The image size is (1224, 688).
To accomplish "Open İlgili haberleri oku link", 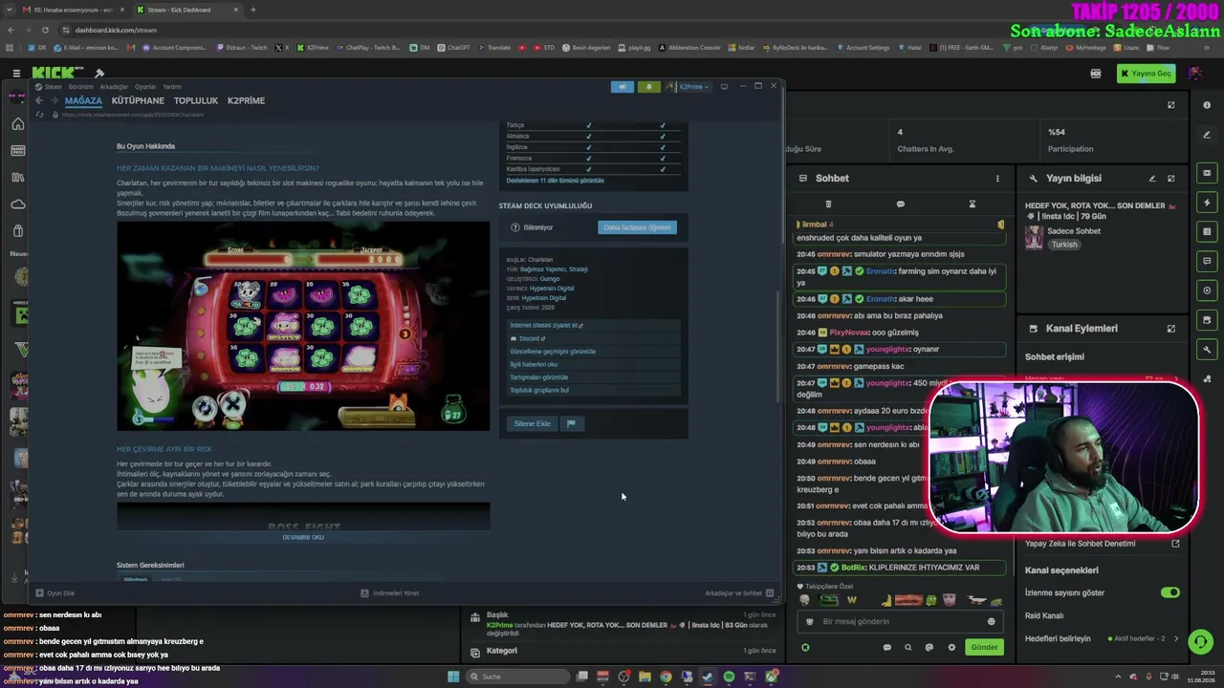I will (534, 364).
